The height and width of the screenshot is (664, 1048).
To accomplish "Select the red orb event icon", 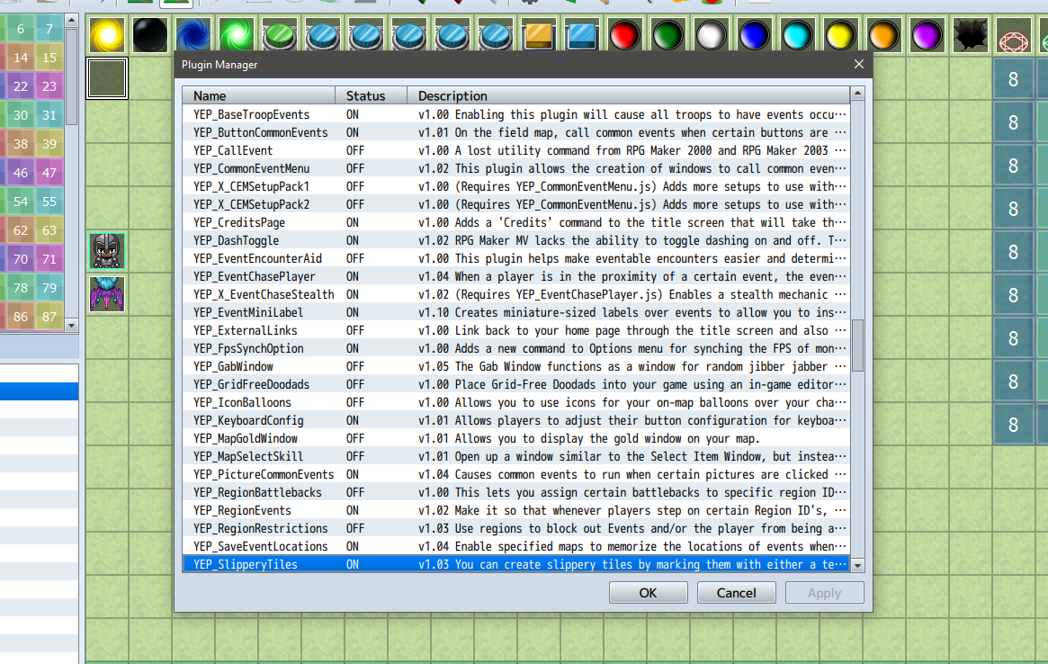I will coord(625,35).
